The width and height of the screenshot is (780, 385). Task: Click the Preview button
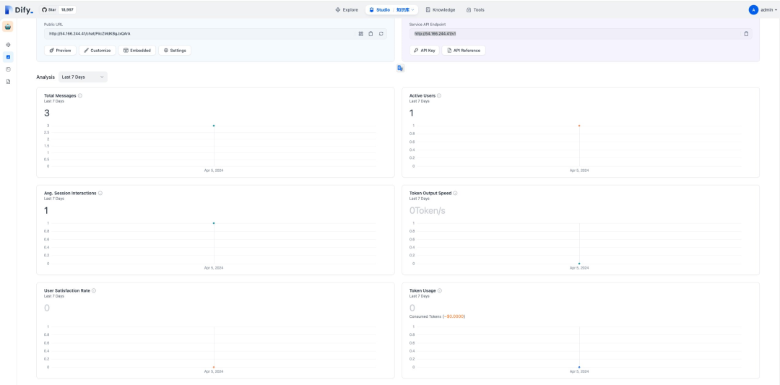click(60, 51)
